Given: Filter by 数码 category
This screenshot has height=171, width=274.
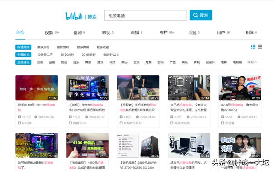Looking at the screenshot, I should pyautogui.click(x=125, y=62).
